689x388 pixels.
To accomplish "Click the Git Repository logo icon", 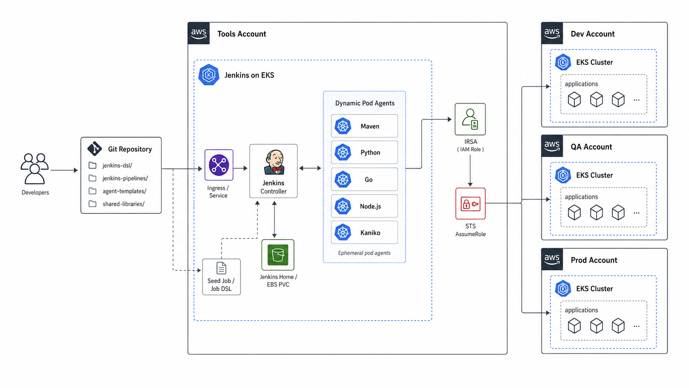I will coord(94,148).
